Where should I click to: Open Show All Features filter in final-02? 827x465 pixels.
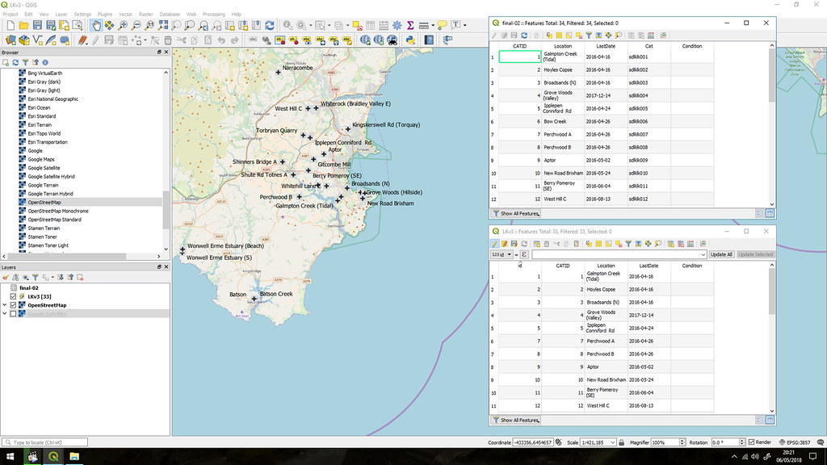[x=516, y=213]
